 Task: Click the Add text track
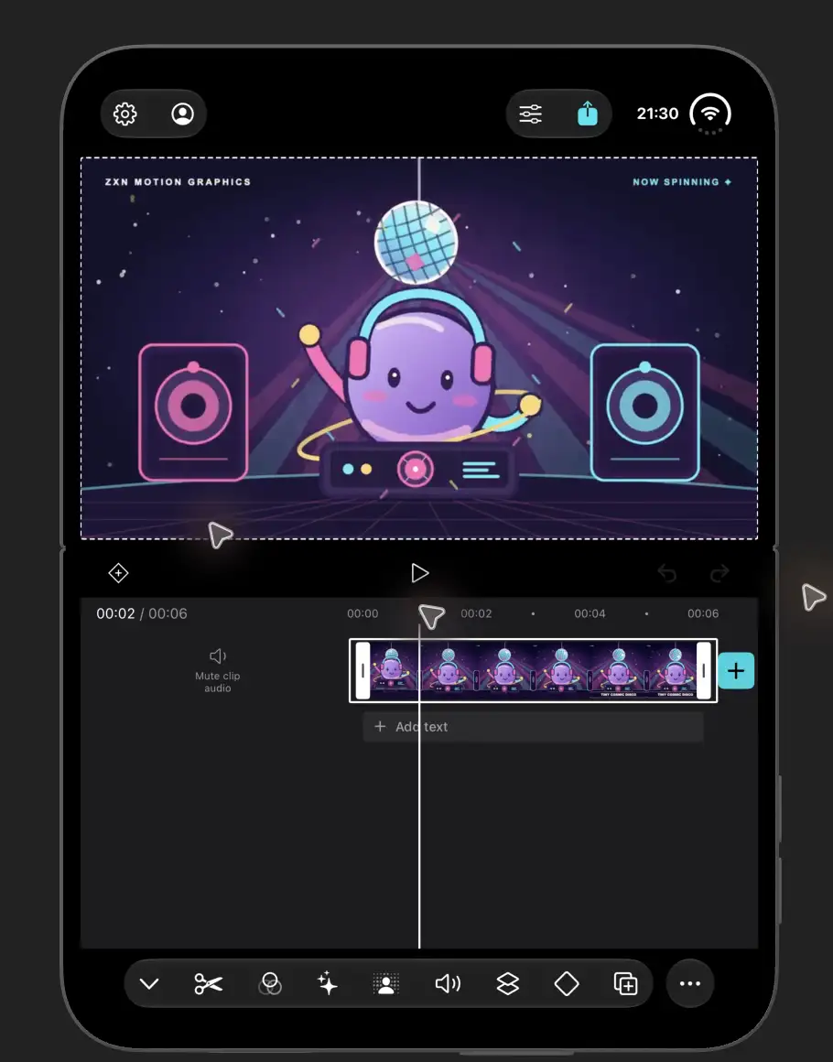(533, 727)
